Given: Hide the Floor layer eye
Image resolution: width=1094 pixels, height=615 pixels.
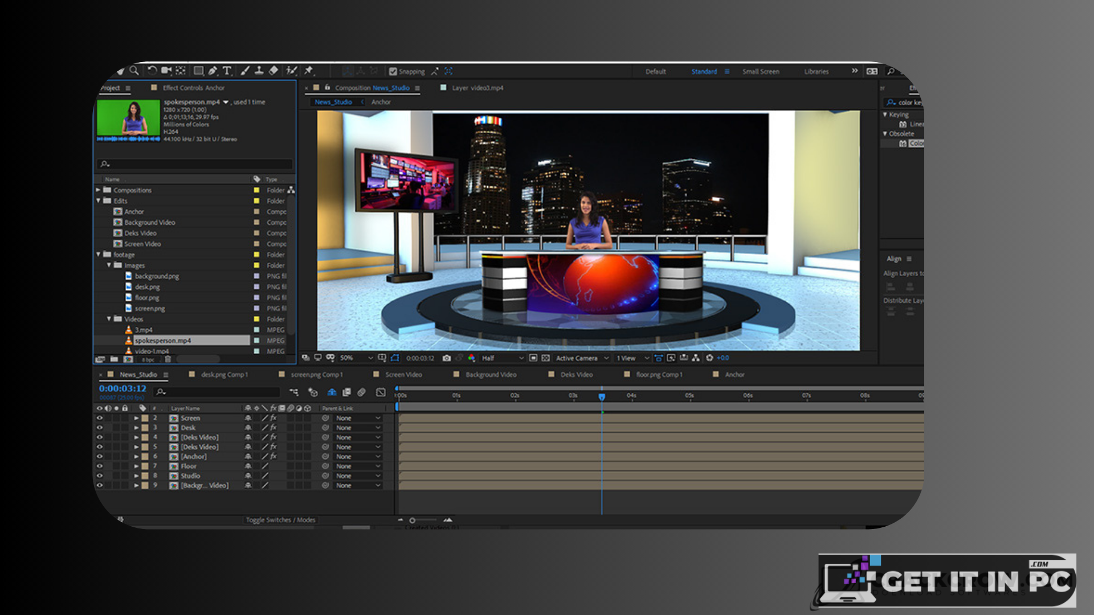Looking at the screenshot, I should (100, 466).
